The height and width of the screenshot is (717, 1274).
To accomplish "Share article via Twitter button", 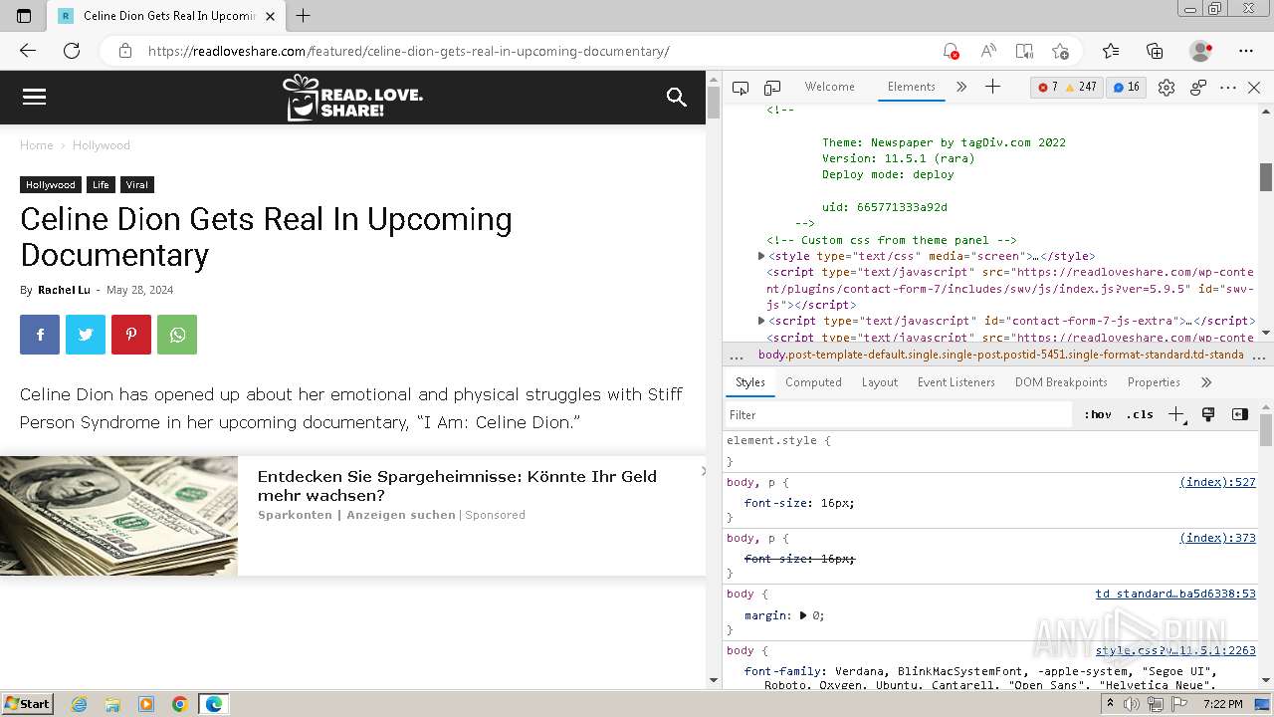I will [86, 335].
